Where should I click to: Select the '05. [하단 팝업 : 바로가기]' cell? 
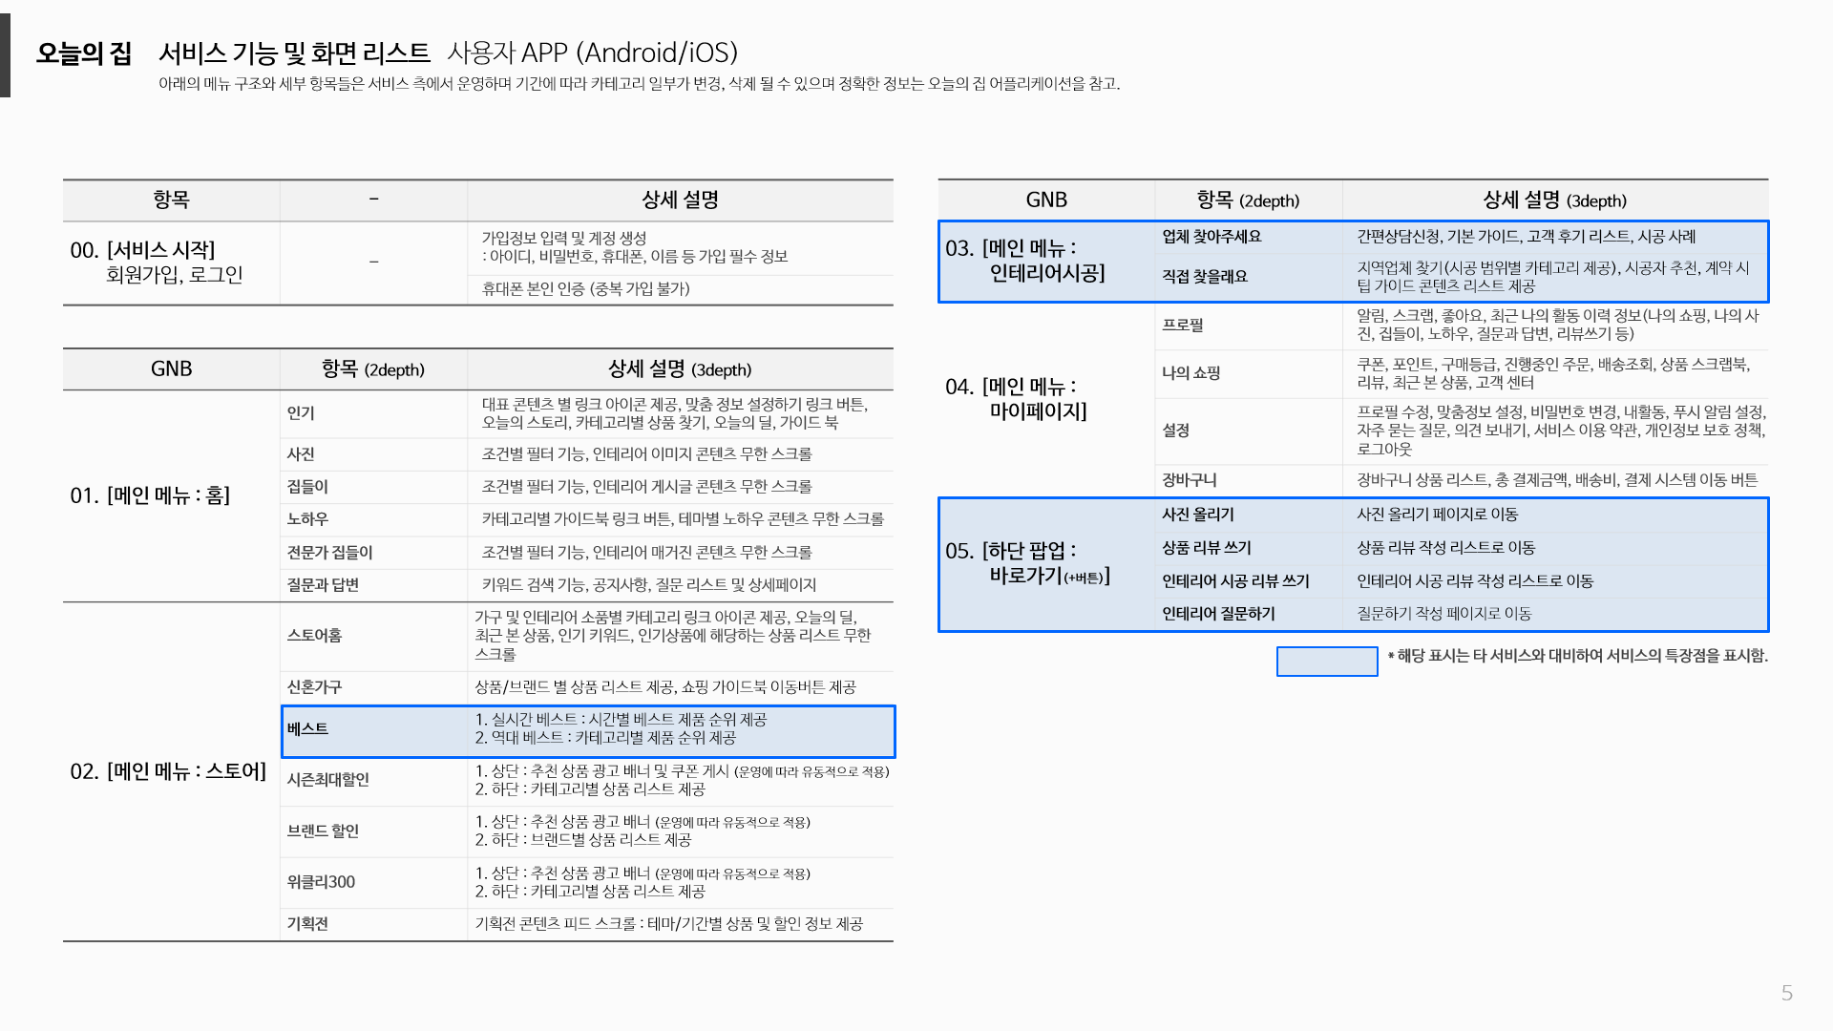[x=1046, y=563]
